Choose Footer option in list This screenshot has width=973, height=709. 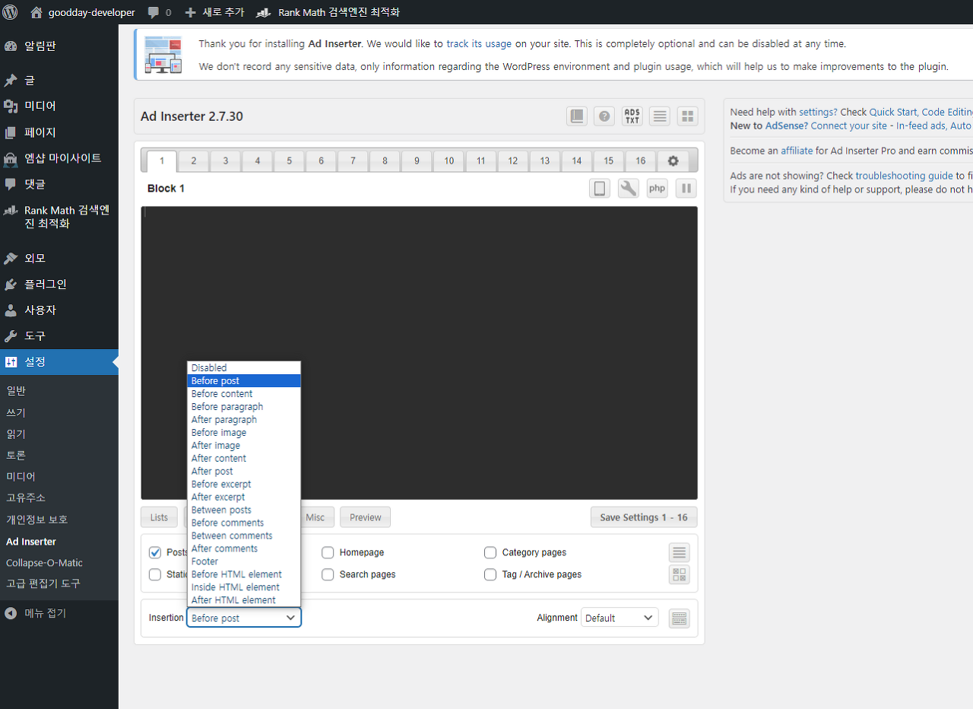[x=244, y=561]
